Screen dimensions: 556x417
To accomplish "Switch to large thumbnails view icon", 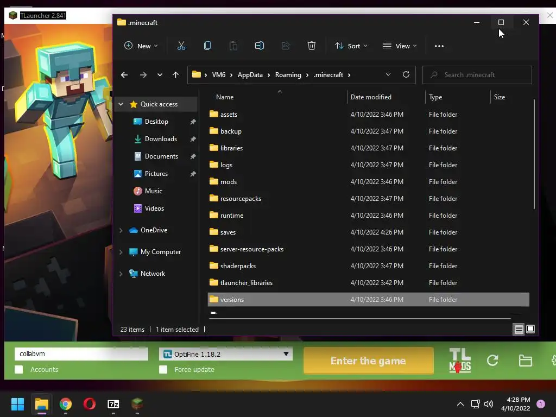I will pos(530,330).
